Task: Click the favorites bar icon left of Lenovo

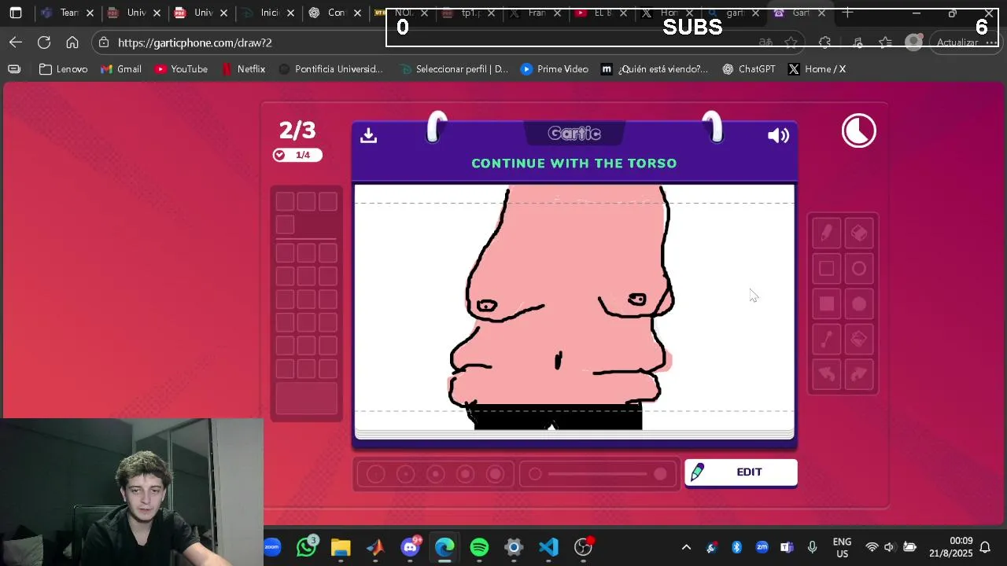Action: click(14, 69)
